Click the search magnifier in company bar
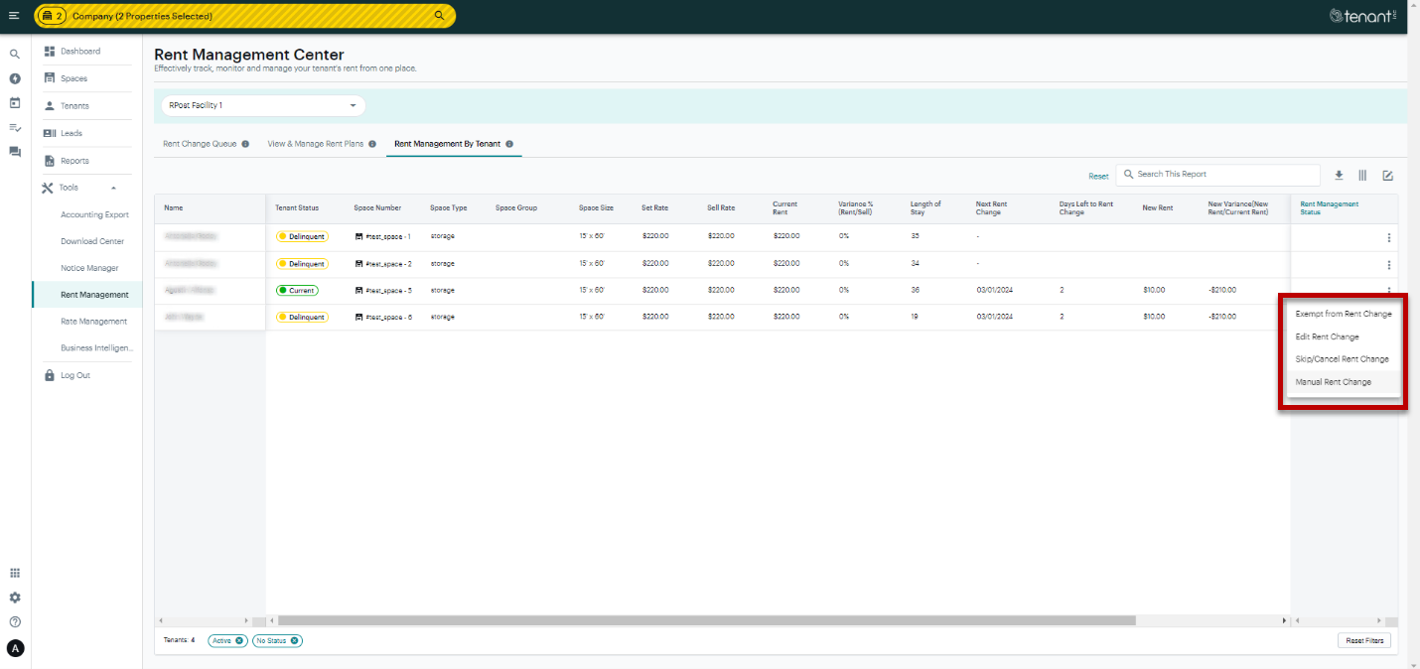 pos(439,16)
